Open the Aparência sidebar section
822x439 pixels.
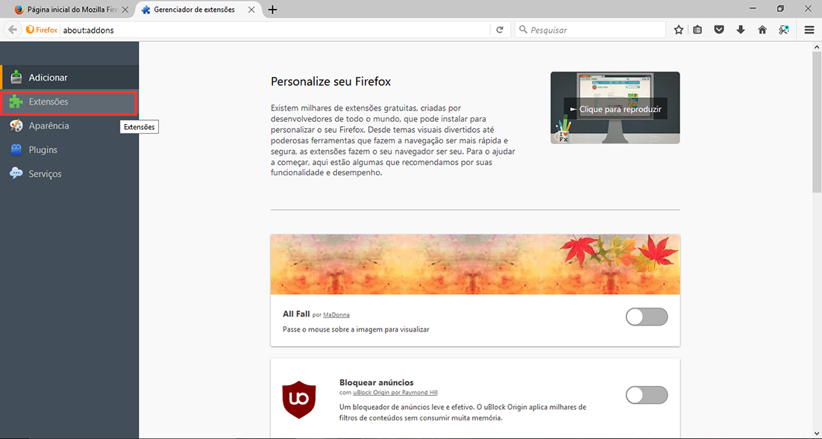pos(69,126)
